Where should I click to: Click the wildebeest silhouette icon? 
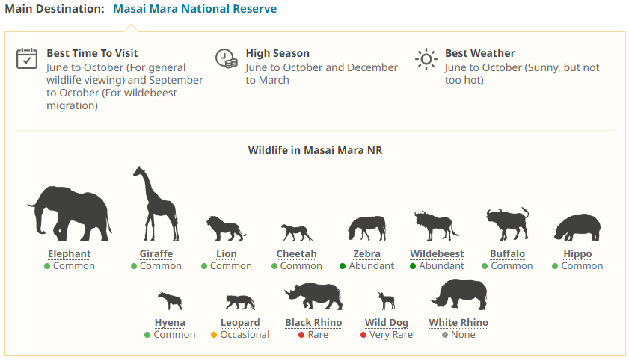point(436,226)
